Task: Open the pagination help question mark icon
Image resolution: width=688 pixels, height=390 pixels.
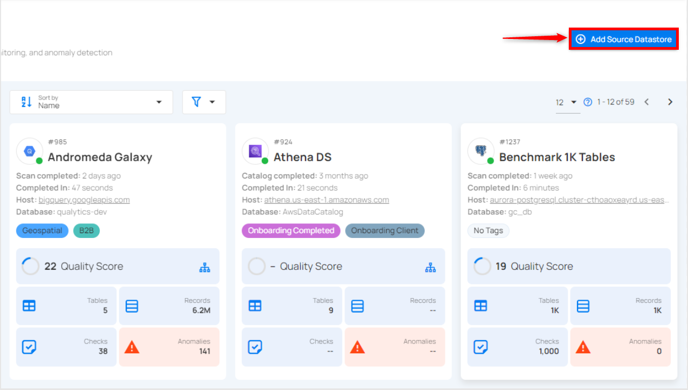Action: point(588,102)
